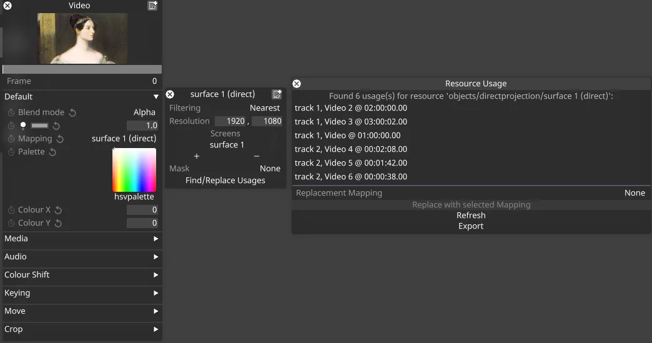
Task: Click the stopwatch icon next to Palette
Action: pyautogui.click(x=11, y=152)
